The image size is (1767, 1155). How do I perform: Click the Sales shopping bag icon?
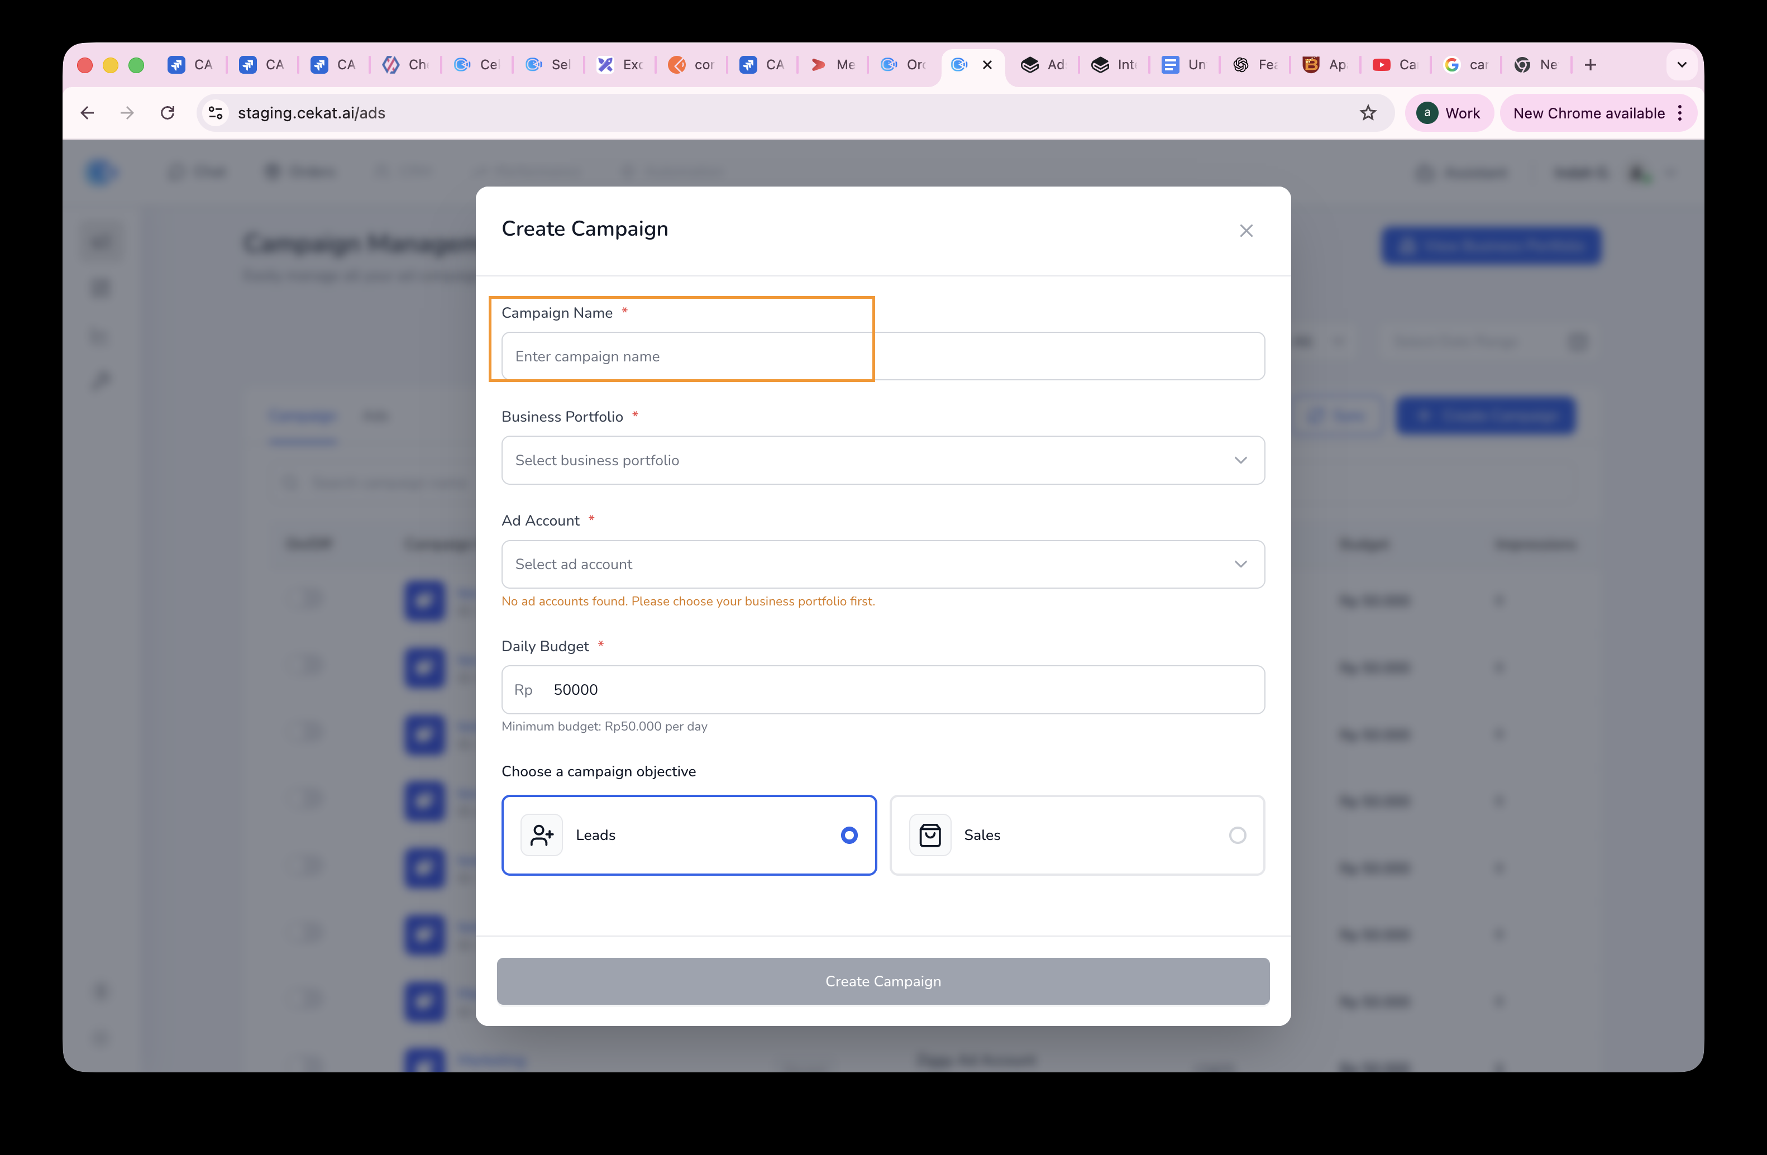coord(929,835)
